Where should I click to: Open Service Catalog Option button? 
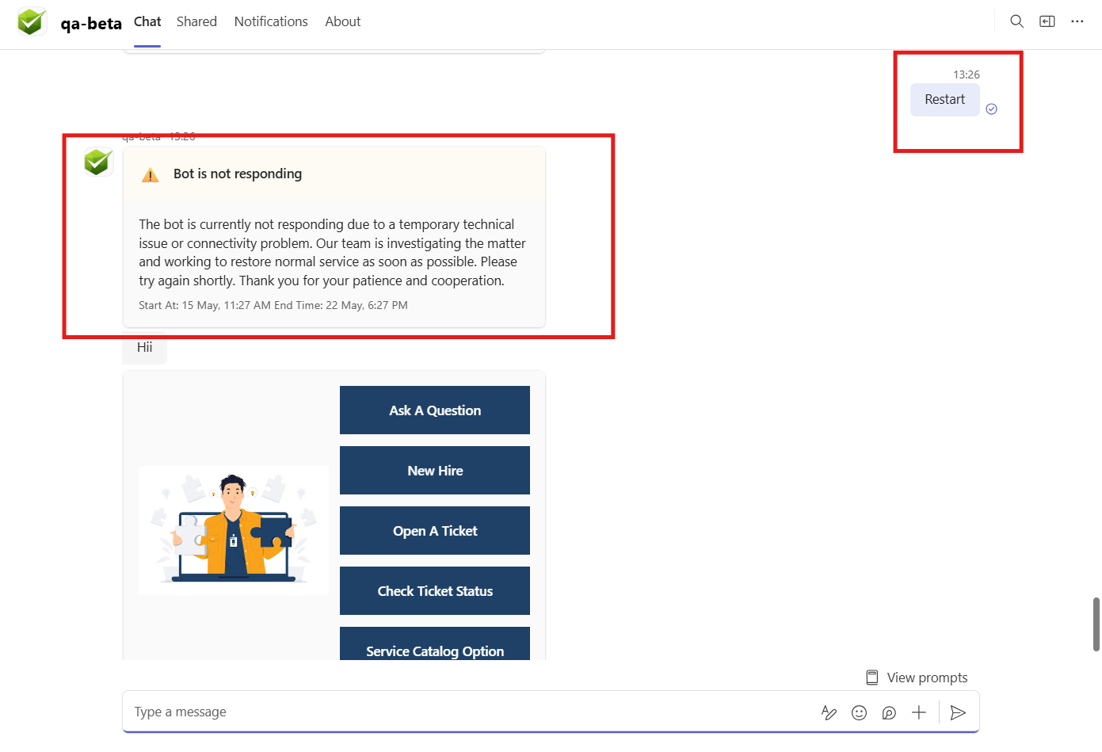pyautogui.click(x=435, y=643)
